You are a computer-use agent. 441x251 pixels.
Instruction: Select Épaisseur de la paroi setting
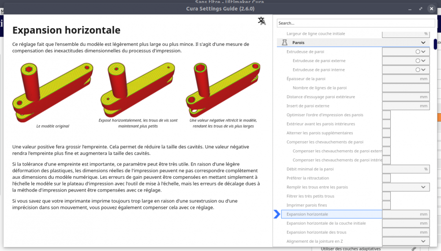coord(306,79)
